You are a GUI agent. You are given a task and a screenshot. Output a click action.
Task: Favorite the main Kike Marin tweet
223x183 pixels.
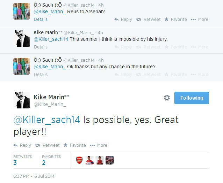(74, 145)
